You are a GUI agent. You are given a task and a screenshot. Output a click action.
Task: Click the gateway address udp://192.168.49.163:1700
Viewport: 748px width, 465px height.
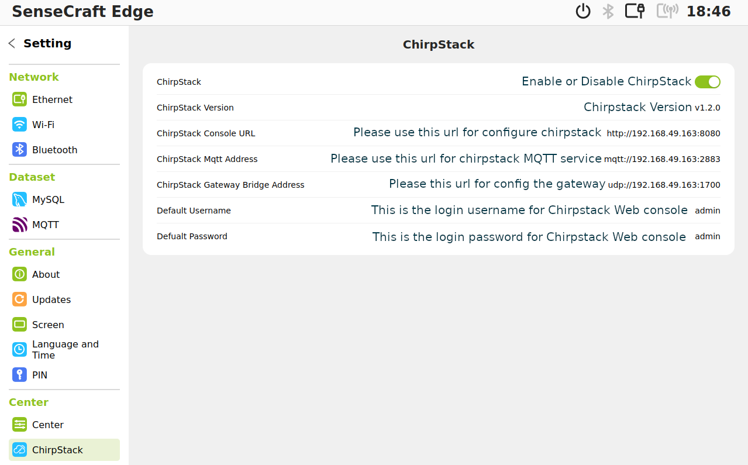[x=664, y=185]
